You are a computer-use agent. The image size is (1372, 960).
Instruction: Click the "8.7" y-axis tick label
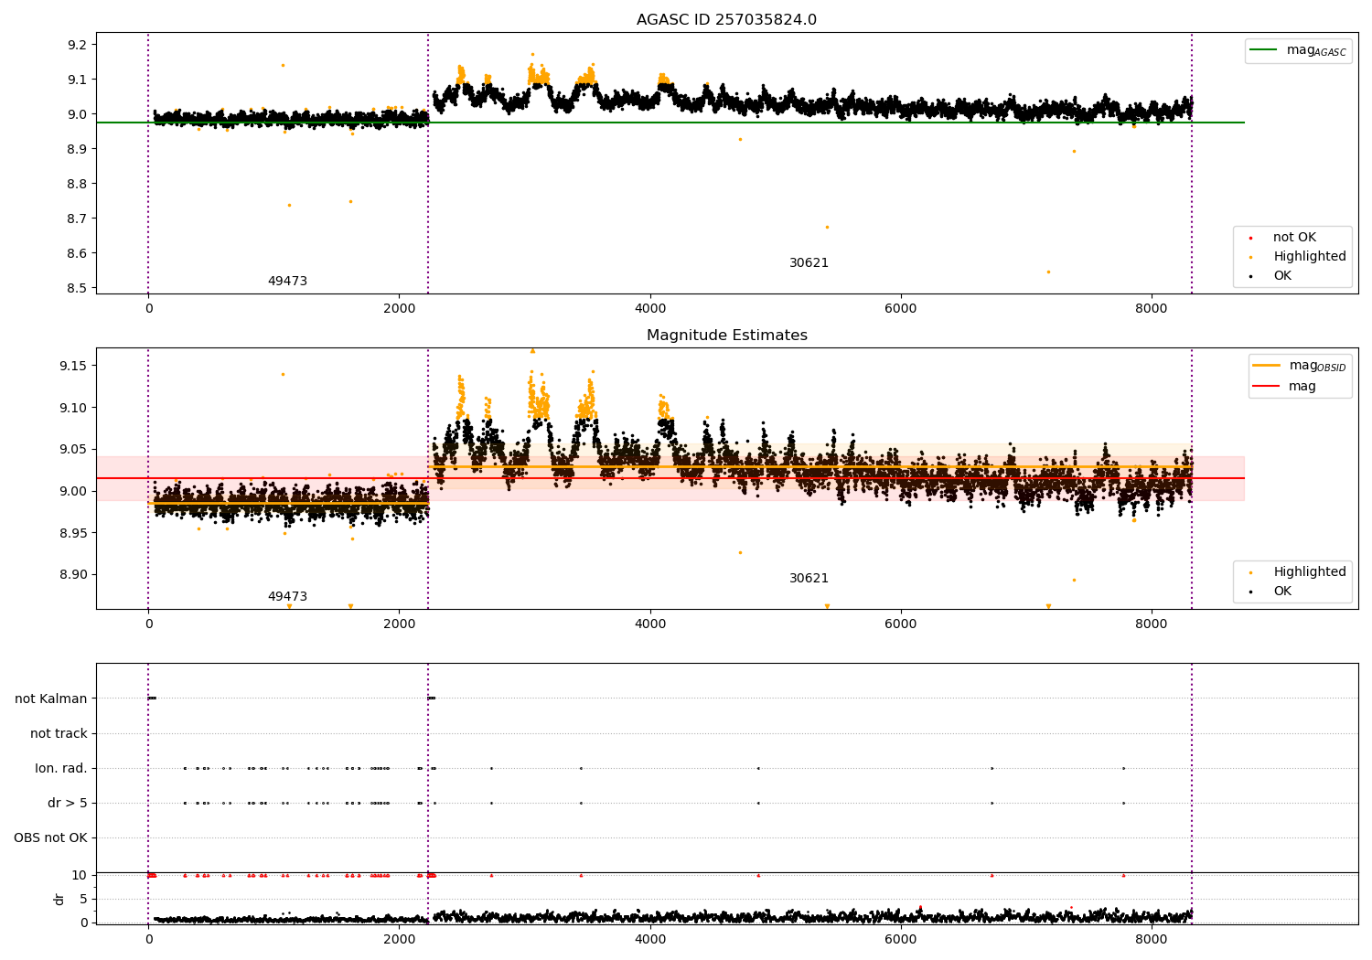pyautogui.click(x=78, y=219)
